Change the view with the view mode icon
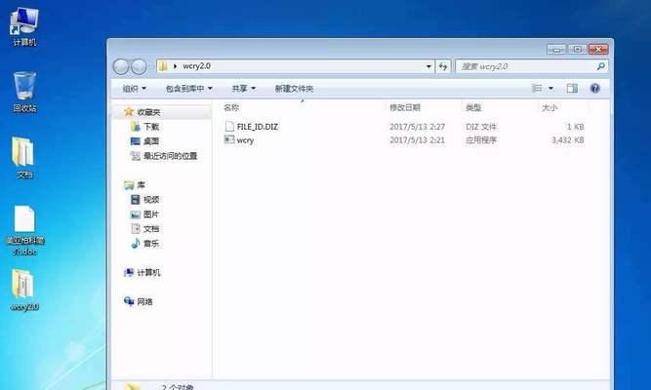Screen dimensions: 651x390 [537, 89]
